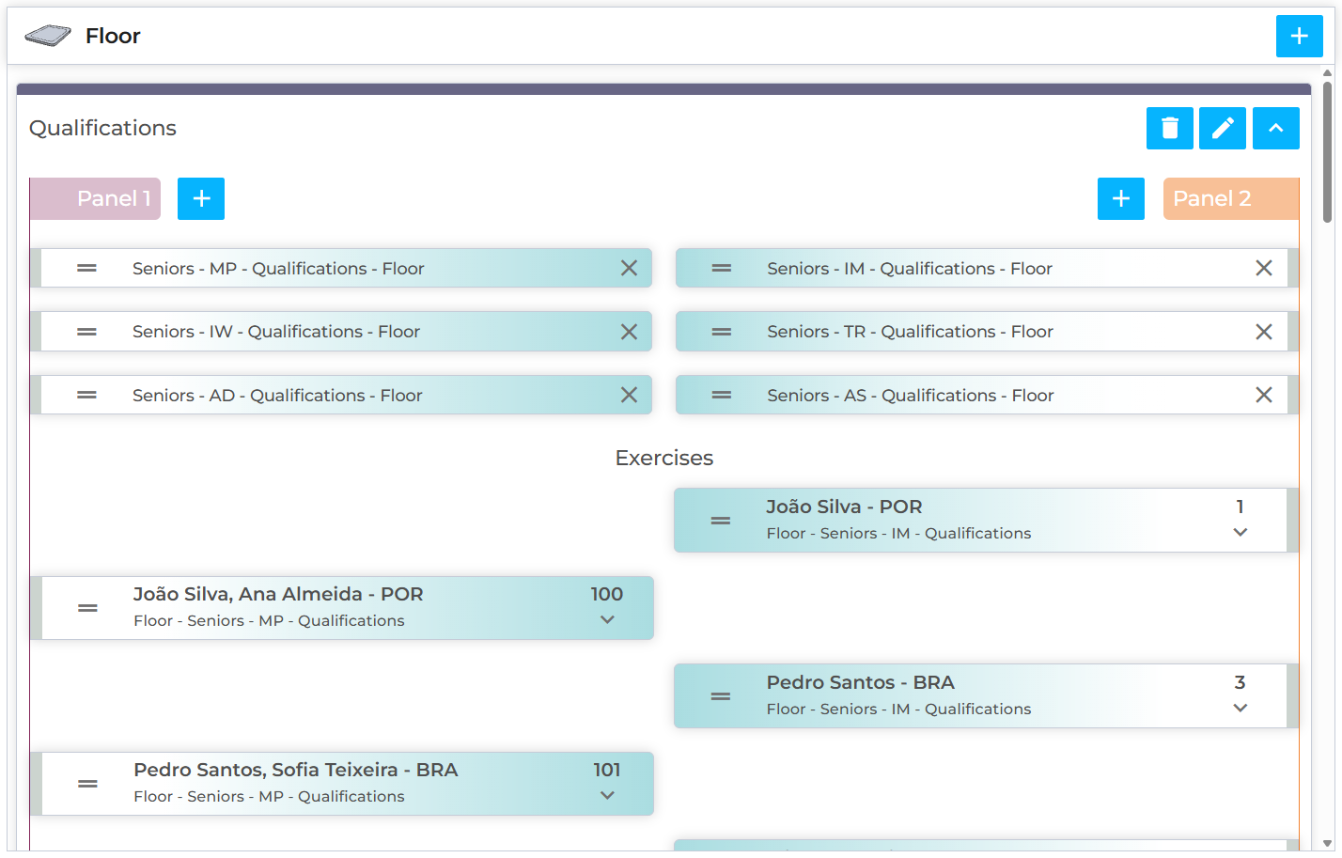Click the Floor title text

113,36
